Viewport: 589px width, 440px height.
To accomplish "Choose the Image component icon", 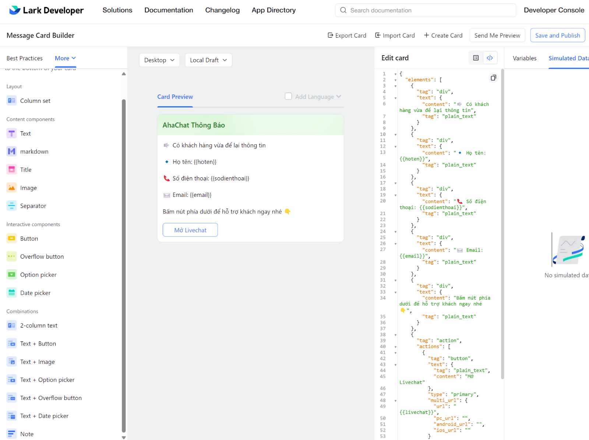I will click(12, 188).
